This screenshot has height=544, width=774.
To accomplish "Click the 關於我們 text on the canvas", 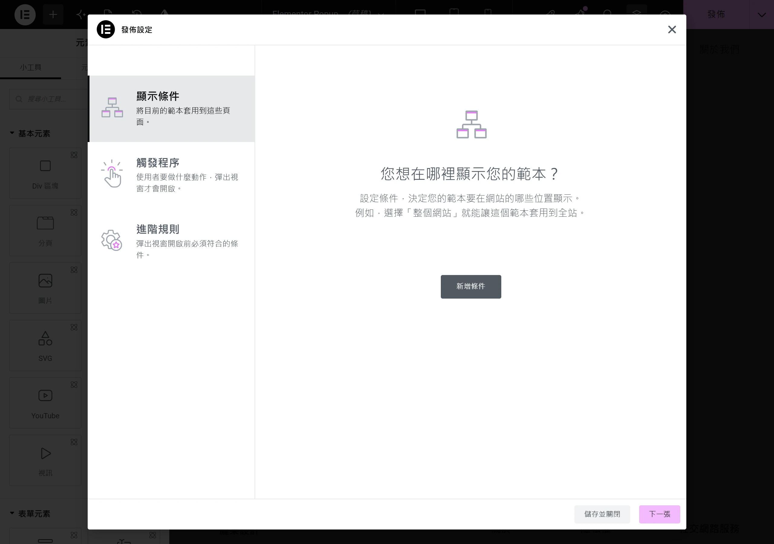I will 719,50.
